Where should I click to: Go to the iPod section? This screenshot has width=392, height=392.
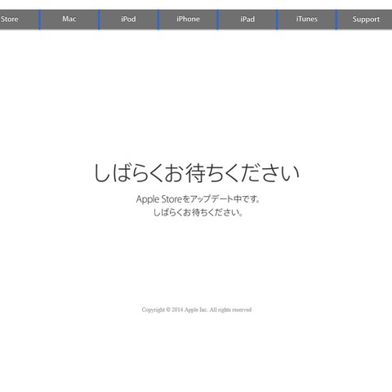tap(128, 20)
